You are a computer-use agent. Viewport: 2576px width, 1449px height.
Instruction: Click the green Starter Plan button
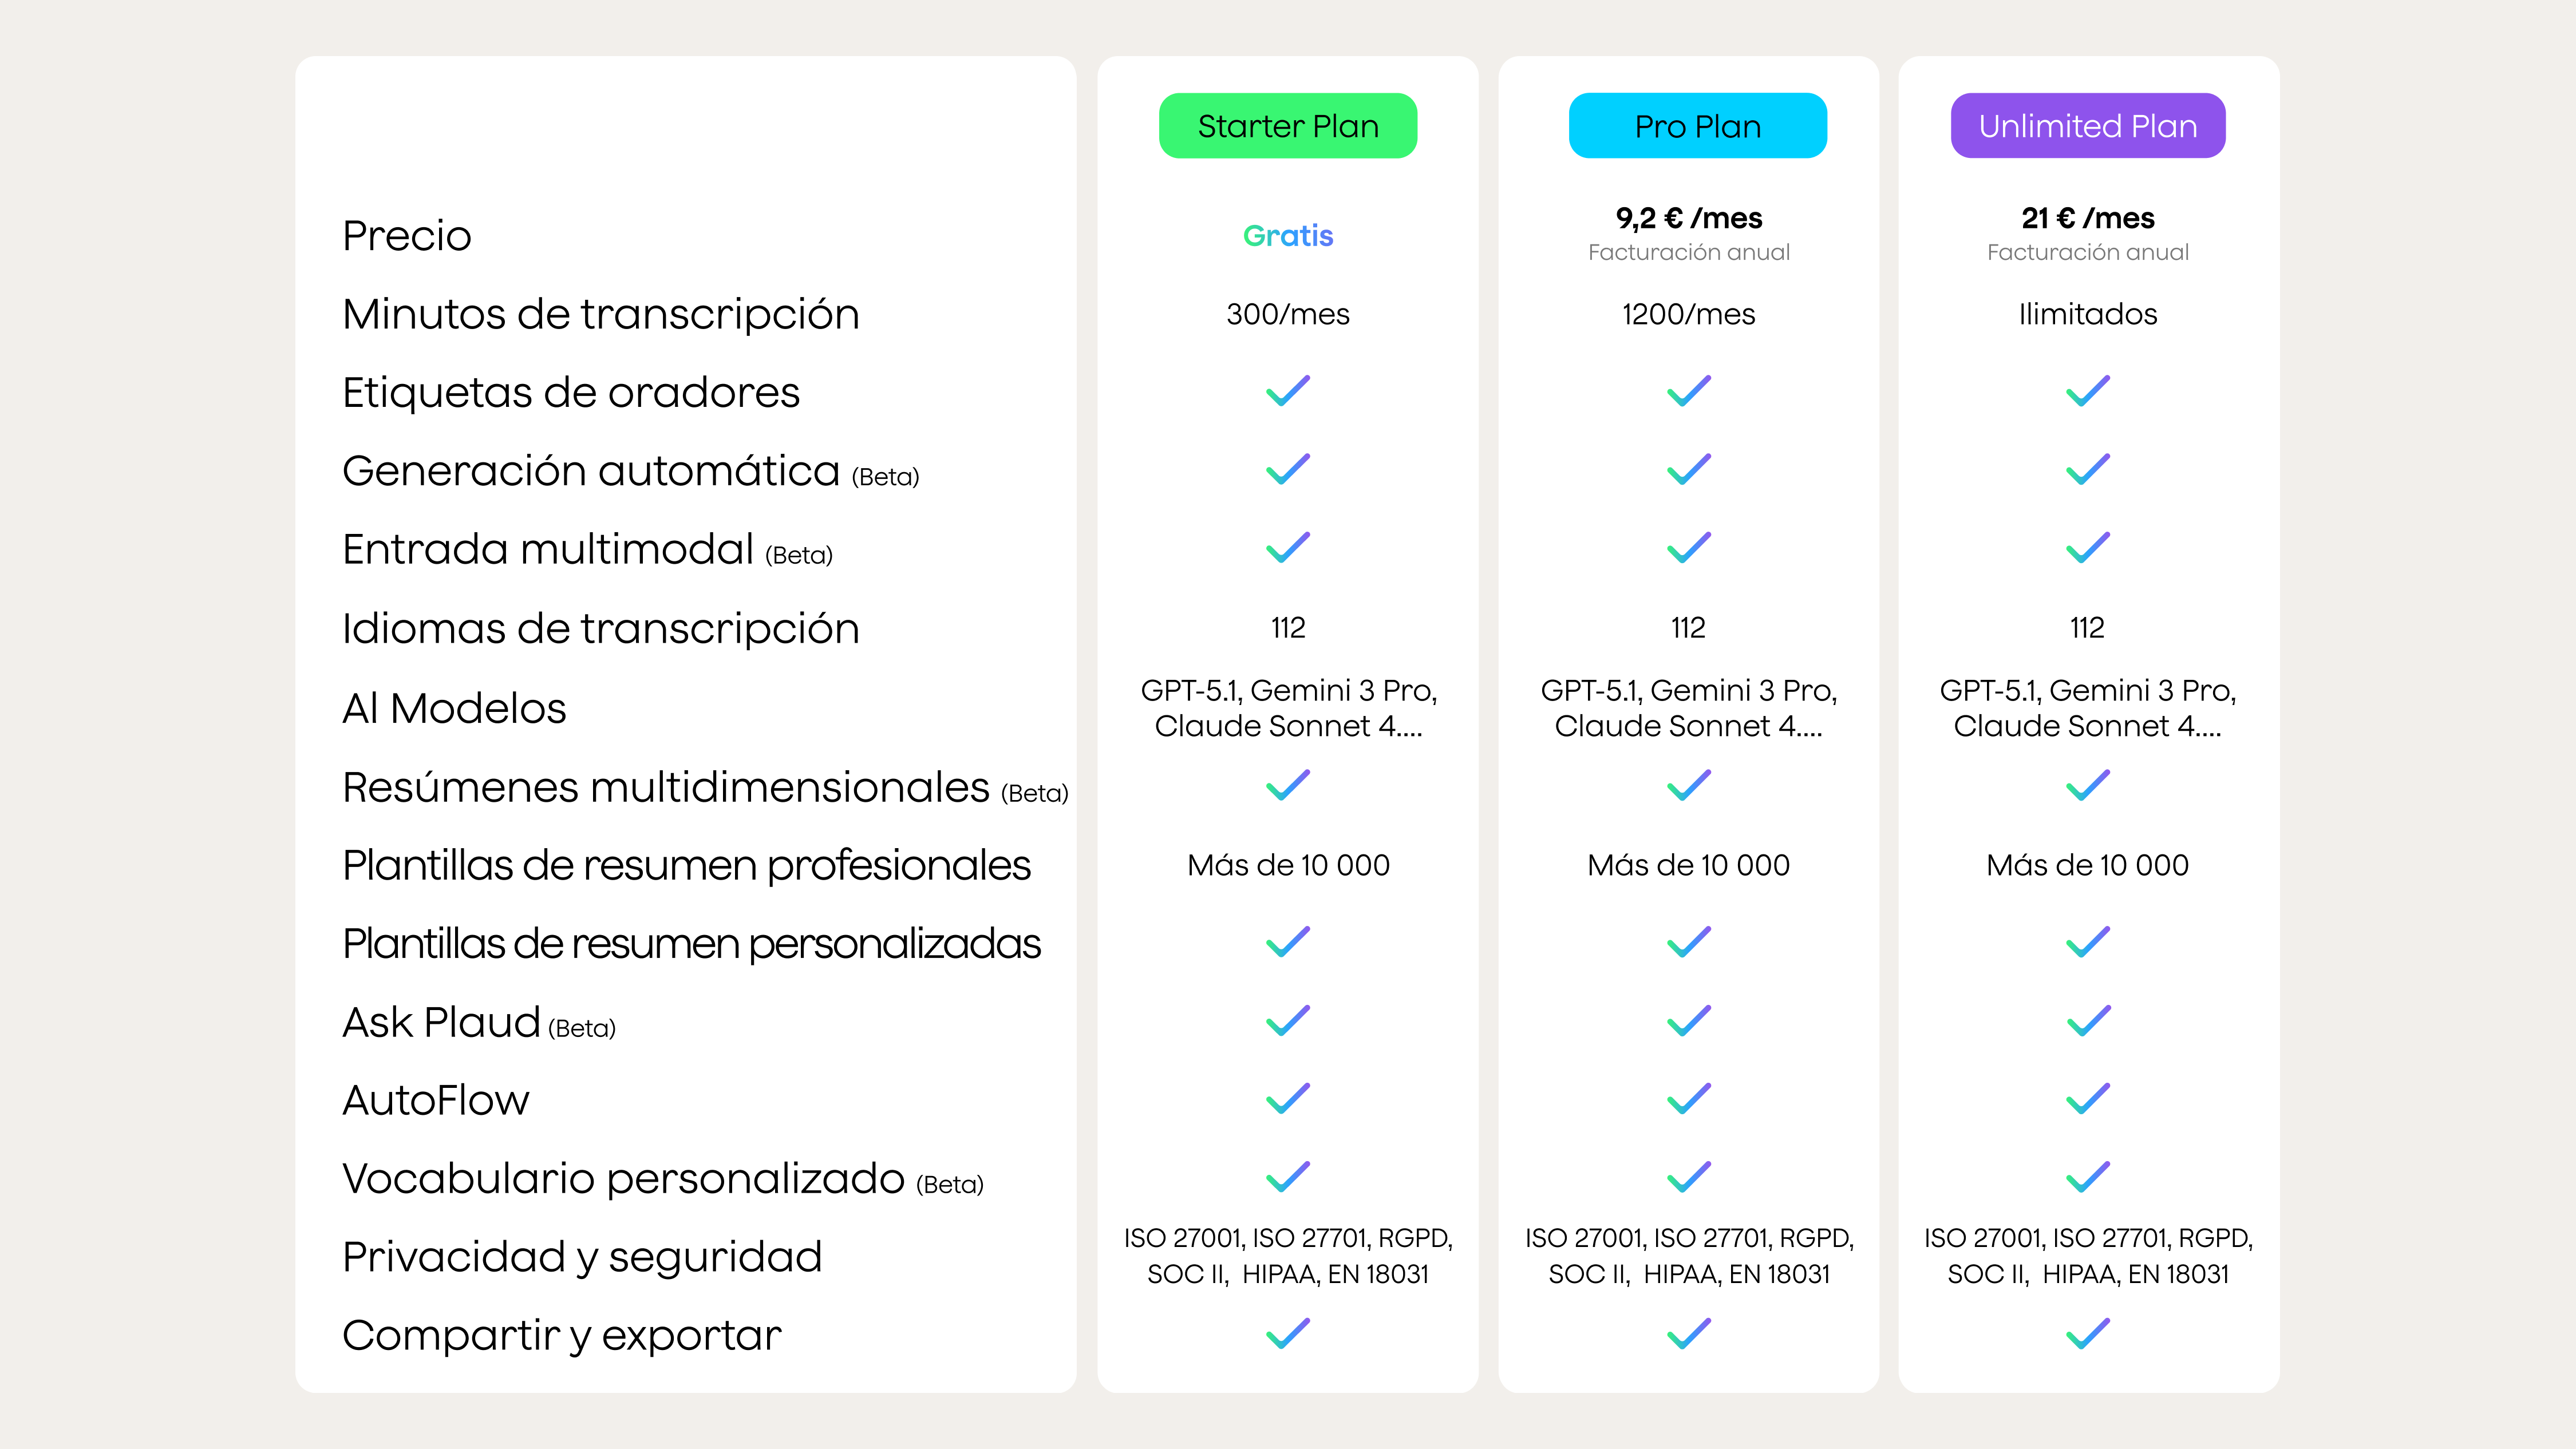point(1287,126)
